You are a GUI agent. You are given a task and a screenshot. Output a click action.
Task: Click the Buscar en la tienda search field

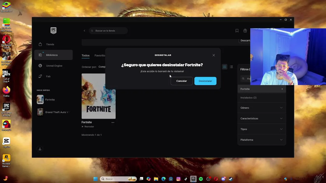108,31
